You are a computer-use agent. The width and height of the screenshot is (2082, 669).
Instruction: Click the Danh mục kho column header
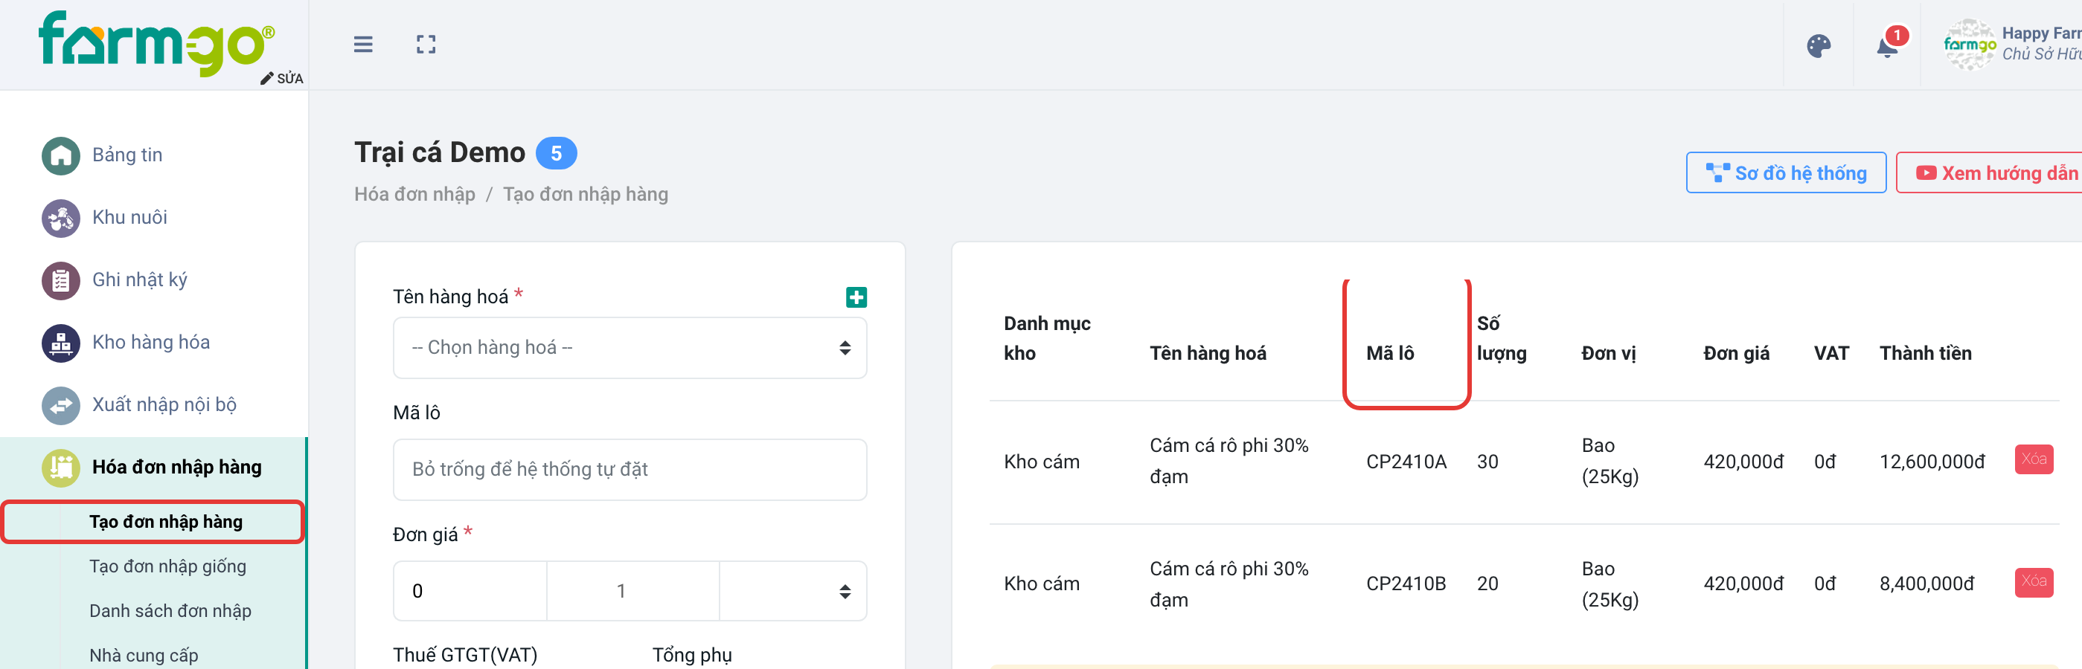coord(1047,338)
